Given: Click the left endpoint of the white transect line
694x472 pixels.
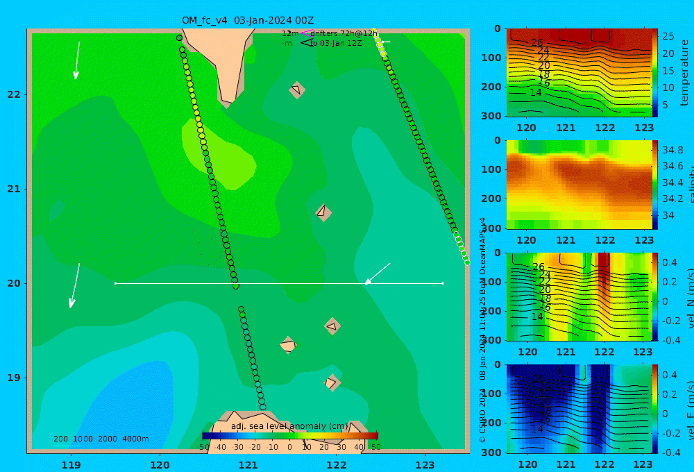Looking at the screenshot, I should point(115,283).
